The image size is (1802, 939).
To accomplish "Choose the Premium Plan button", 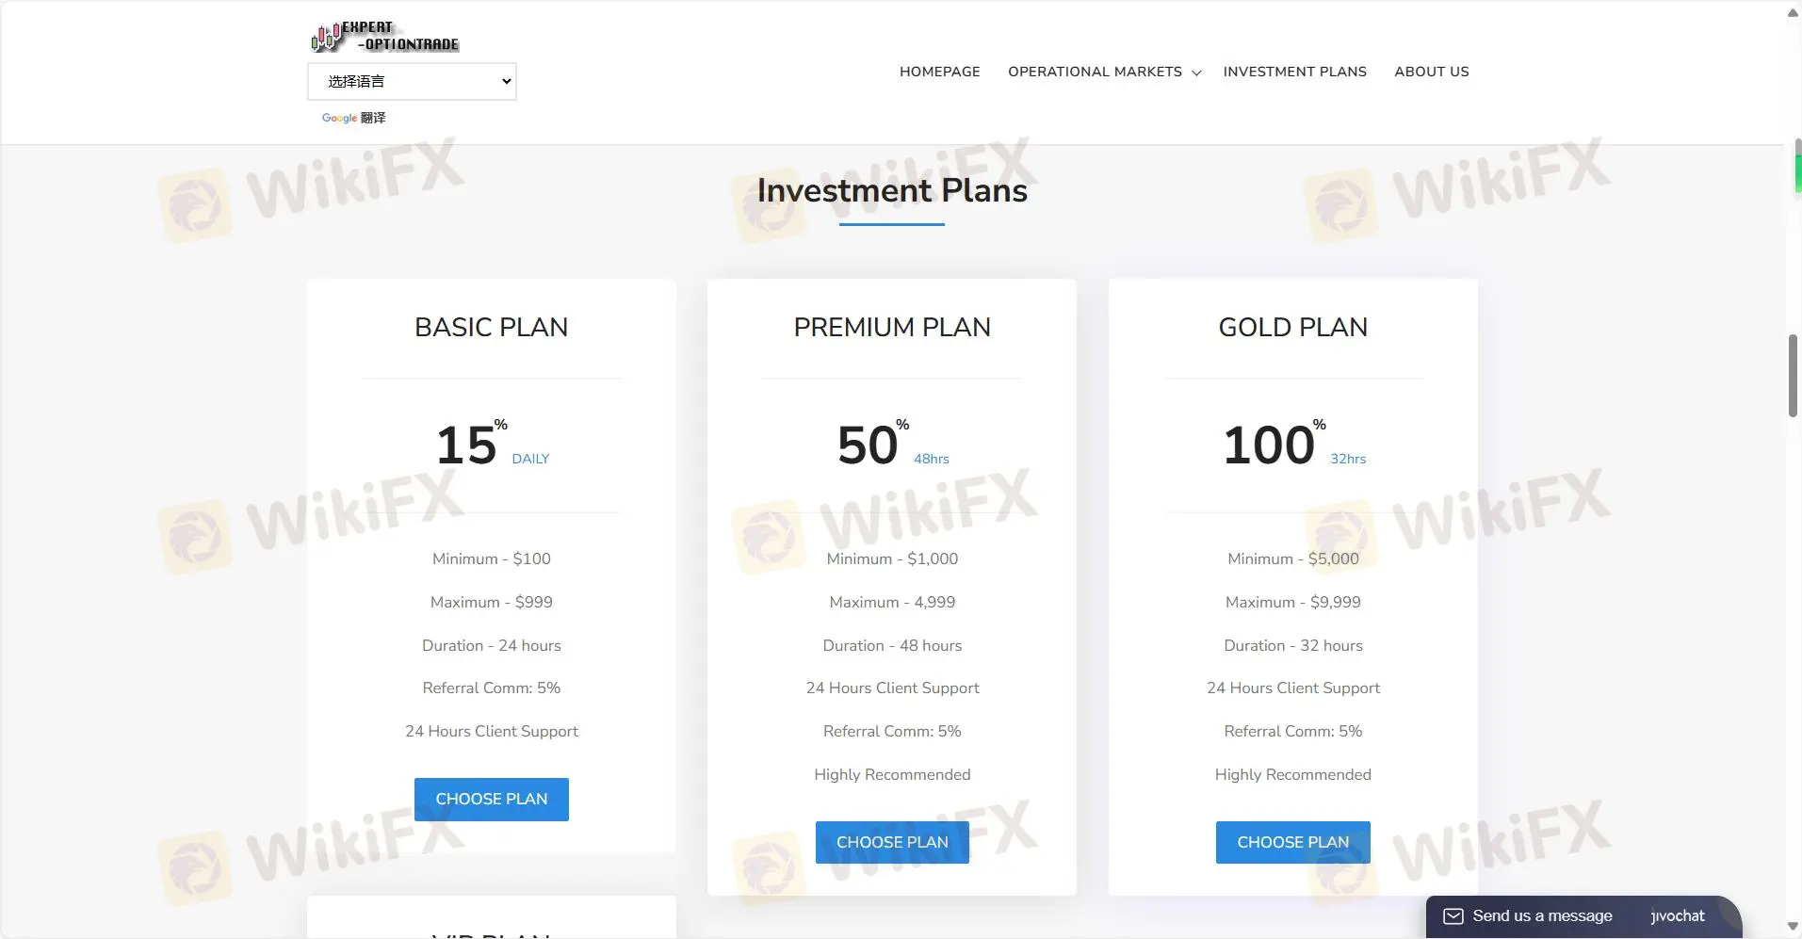I will click(x=892, y=842).
